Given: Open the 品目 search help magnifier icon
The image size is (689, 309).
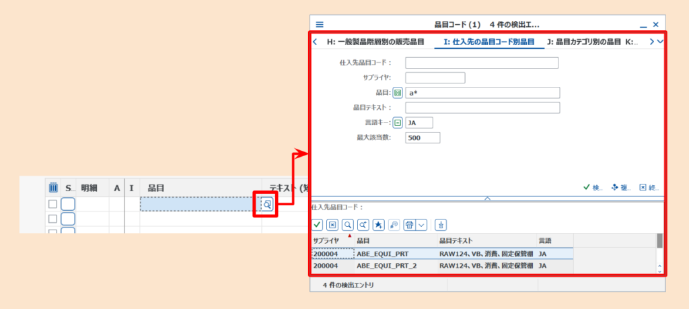Looking at the screenshot, I should (x=266, y=204).
